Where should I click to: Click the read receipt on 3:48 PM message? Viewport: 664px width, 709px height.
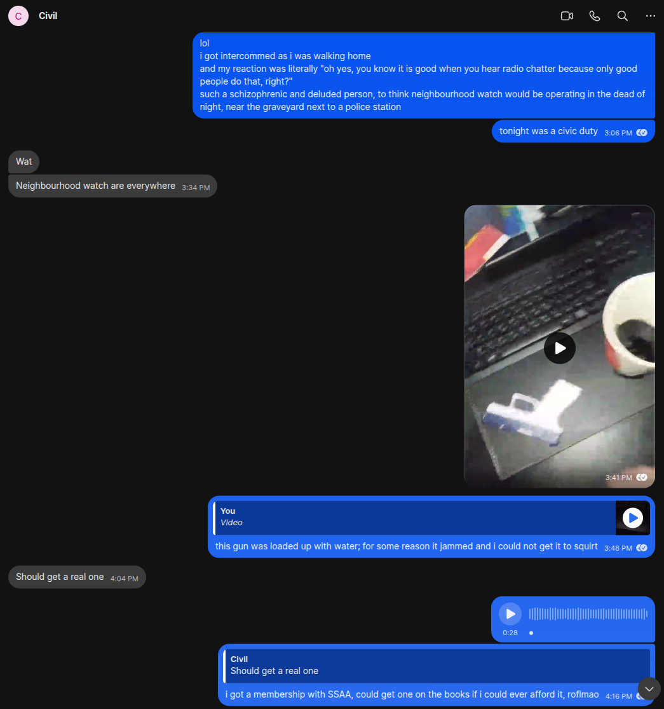click(x=642, y=547)
